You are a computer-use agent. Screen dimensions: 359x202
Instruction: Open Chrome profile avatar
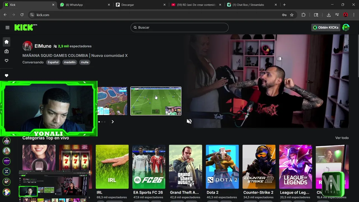(x=346, y=15)
